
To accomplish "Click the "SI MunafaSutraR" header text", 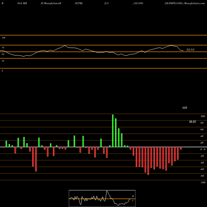I will tap(51, 3).
